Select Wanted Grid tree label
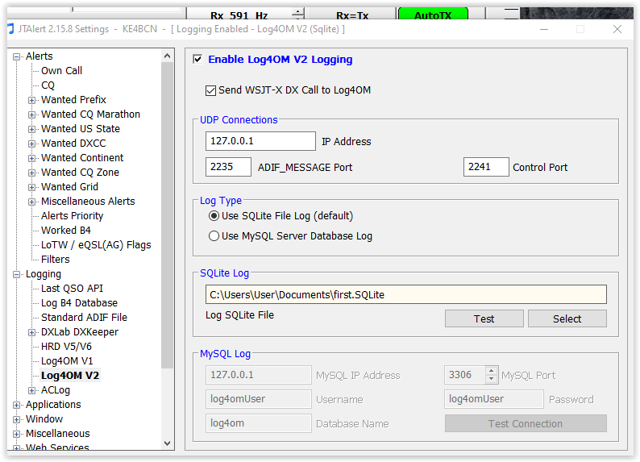 (x=69, y=187)
